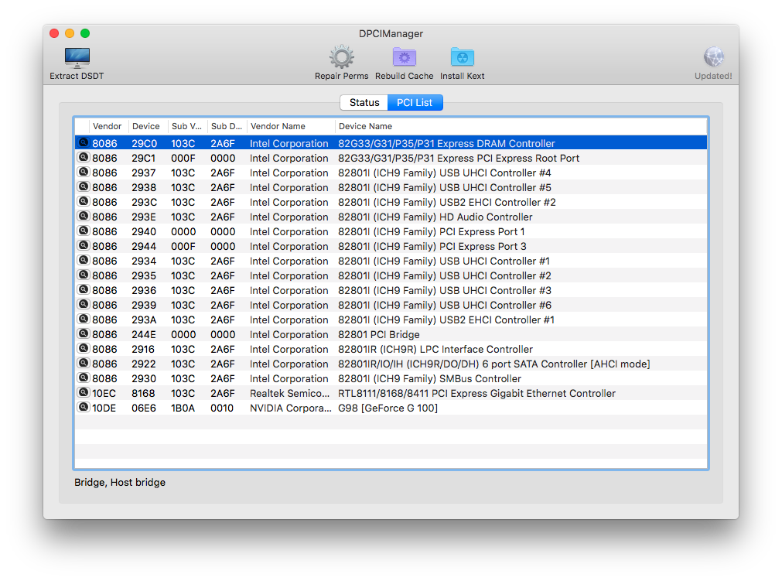Click lookup icon for Realtek Ethernet Controller row
The height and width of the screenshot is (581, 782).
click(84, 393)
